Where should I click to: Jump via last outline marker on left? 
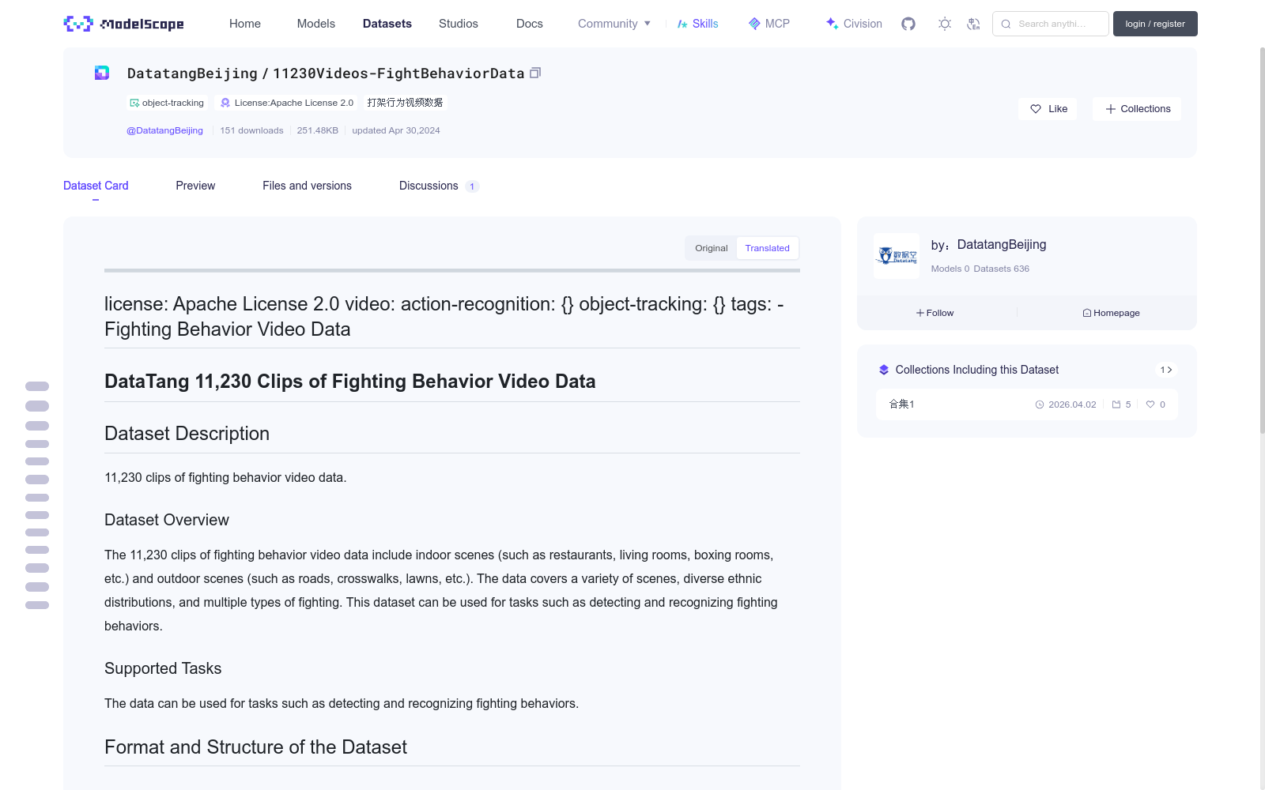click(x=37, y=605)
